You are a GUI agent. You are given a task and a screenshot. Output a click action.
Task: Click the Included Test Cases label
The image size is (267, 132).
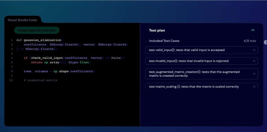tap(164, 41)
